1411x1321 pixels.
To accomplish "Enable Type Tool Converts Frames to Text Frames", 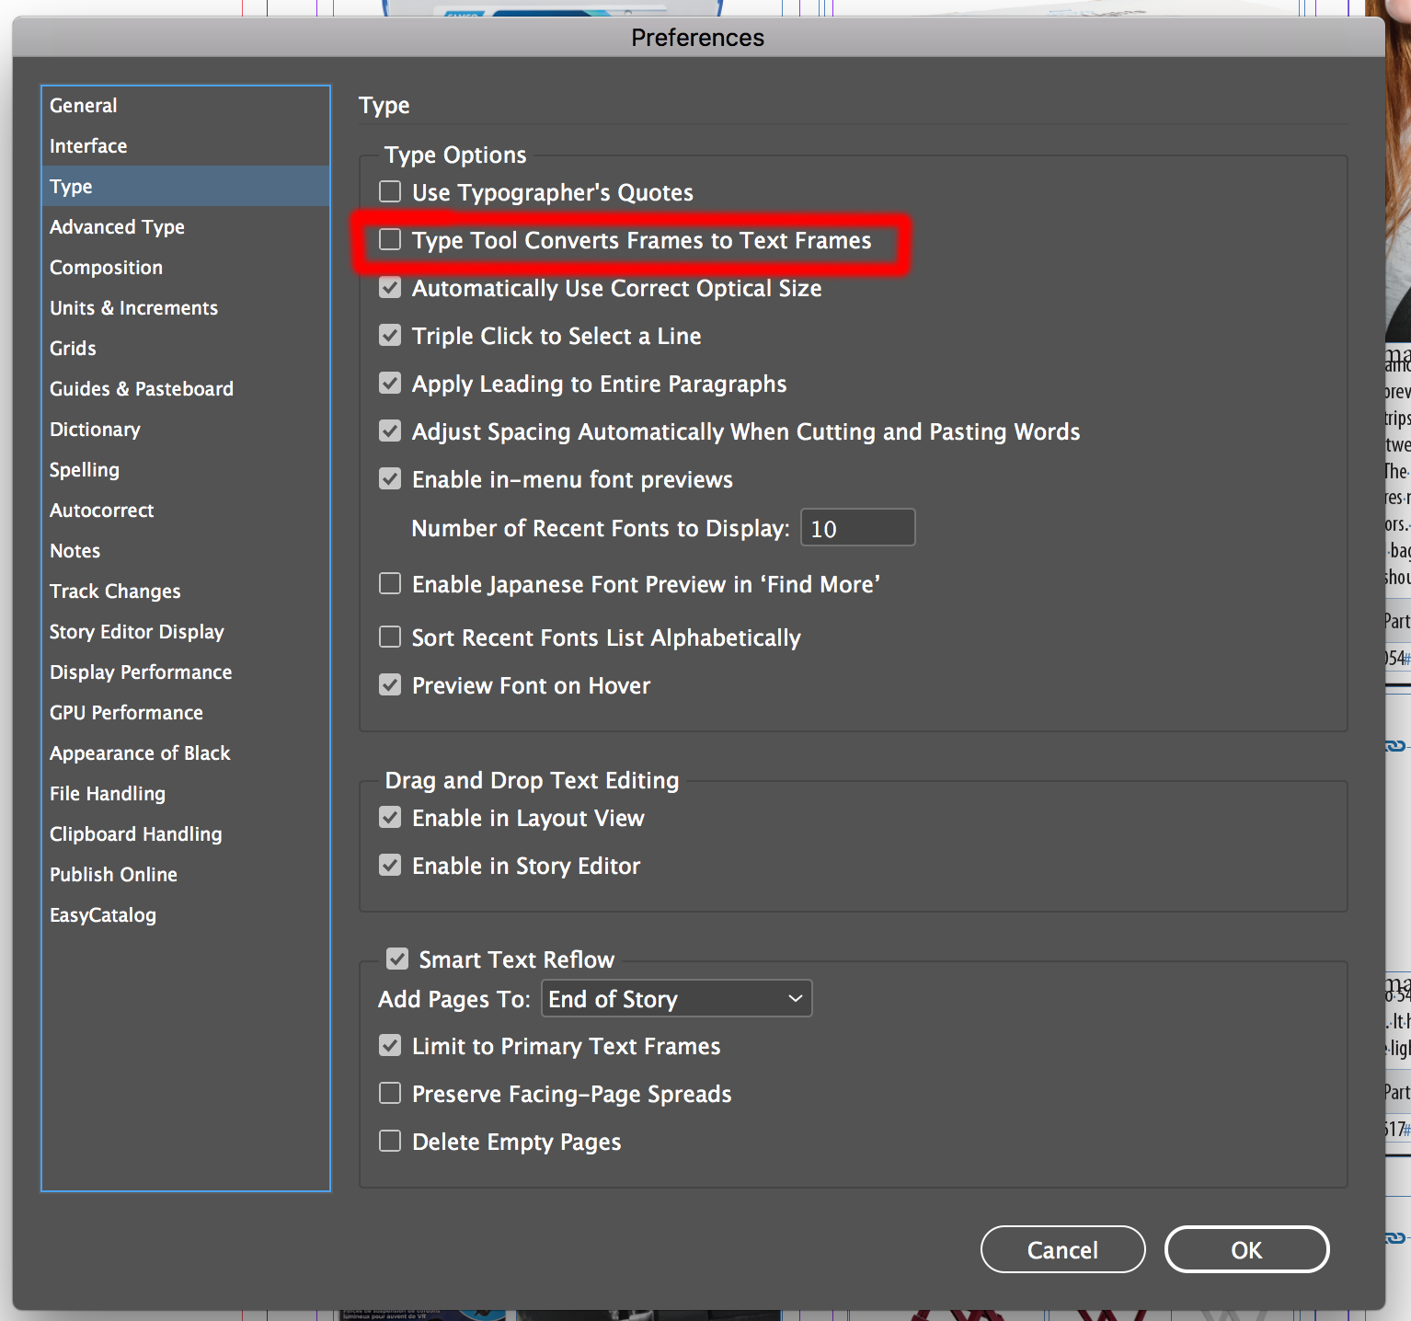I will (x=389, y=239).
